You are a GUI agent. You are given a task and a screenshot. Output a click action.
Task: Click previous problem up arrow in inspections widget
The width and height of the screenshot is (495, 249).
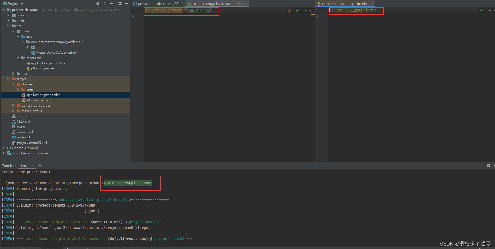[306, 11]
